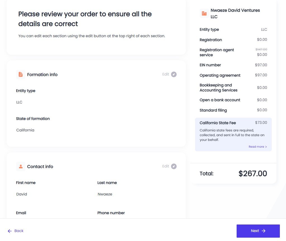This screenshot has height=241, width=286.
Task: Click the Contact info person icon
Action: [21, 166]
